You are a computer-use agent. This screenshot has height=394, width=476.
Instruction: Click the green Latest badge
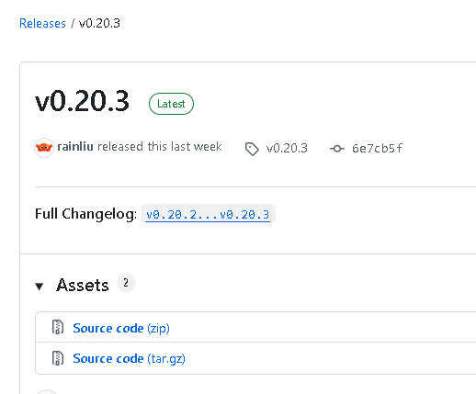click(171, 104)
